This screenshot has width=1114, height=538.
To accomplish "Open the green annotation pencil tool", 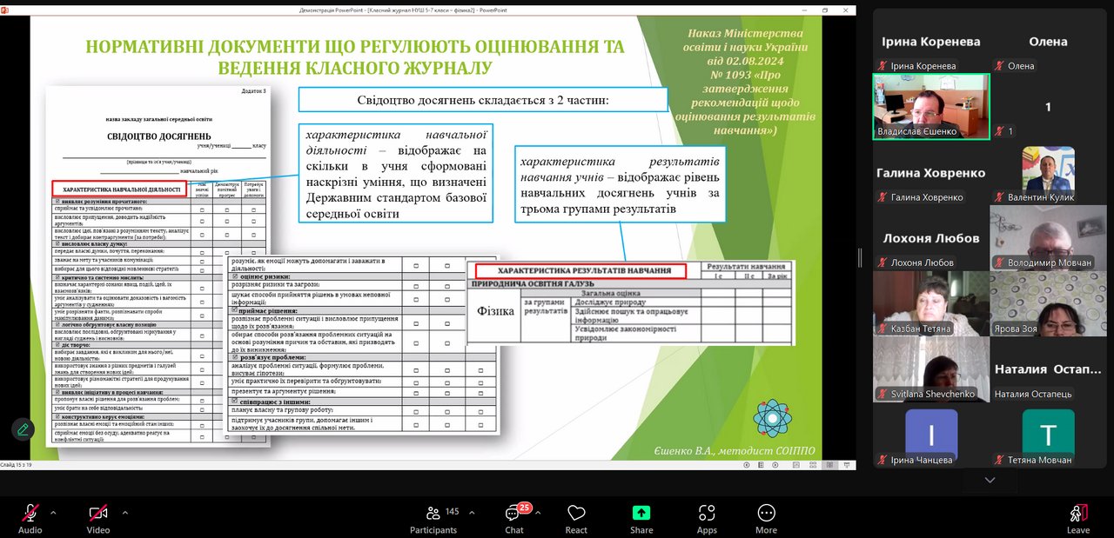I will [x=23, y=429].
